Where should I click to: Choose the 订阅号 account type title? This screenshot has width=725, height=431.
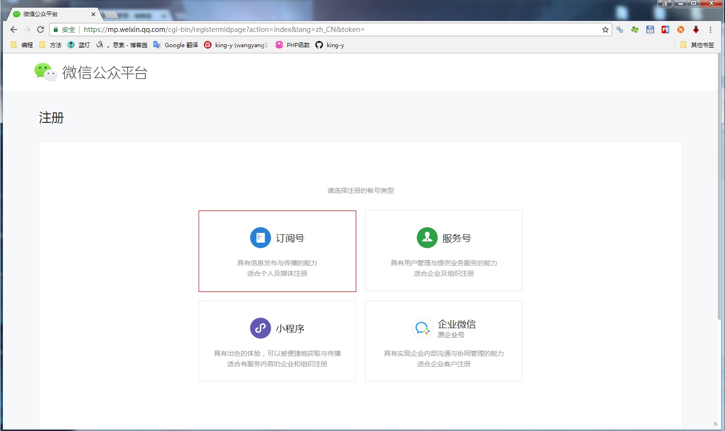click(290, 238)
